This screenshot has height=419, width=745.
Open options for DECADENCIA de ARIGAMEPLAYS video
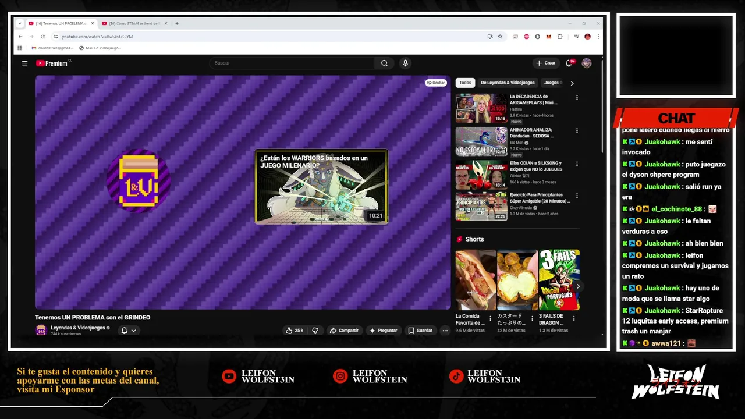coord(577,98)
